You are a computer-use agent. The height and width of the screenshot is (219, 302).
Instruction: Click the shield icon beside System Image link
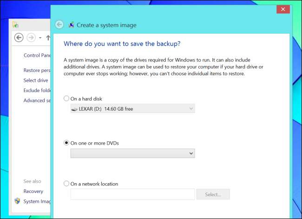click(x=17, y=201)
